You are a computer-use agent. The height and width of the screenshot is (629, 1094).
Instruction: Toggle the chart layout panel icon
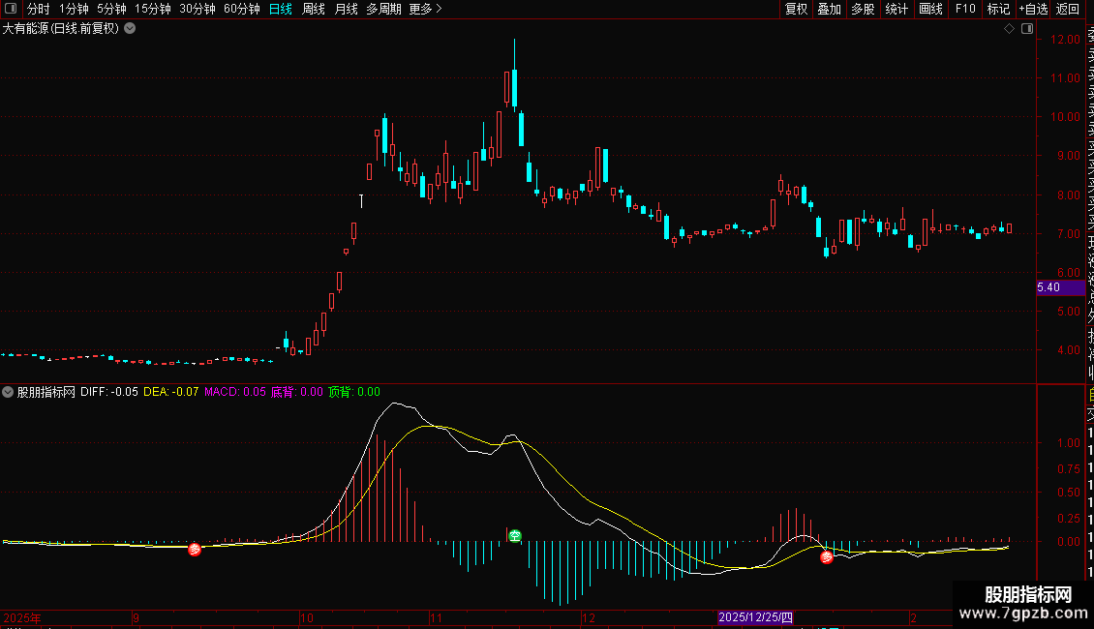click(1027, 29)
